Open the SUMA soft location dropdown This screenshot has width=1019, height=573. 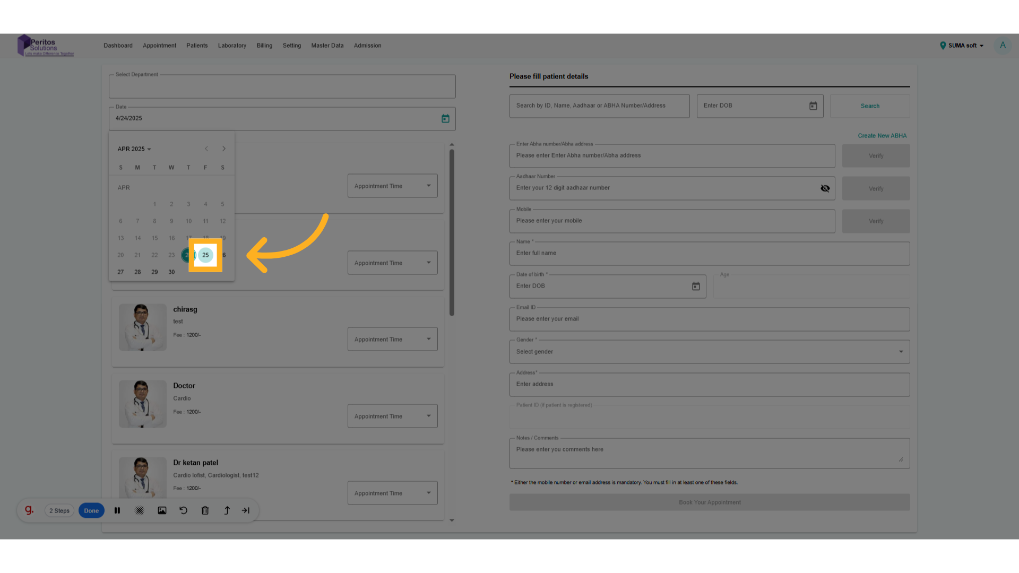click(x=961, y=46)
